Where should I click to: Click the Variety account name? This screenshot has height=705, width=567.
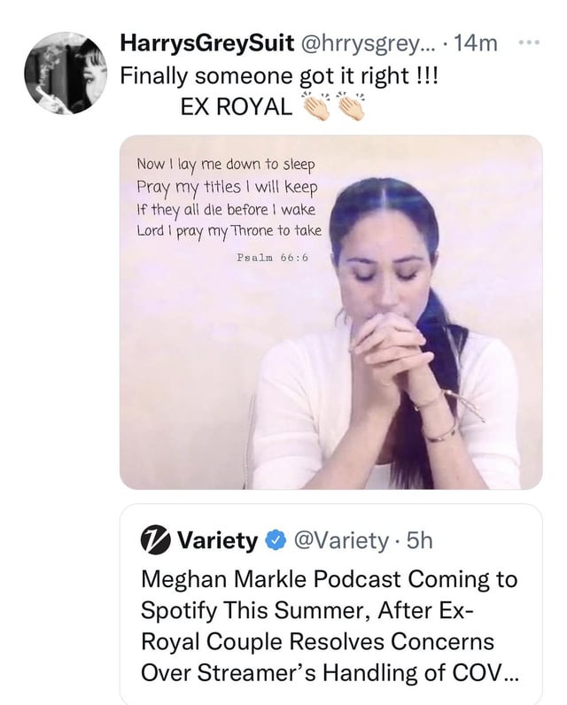217,538
